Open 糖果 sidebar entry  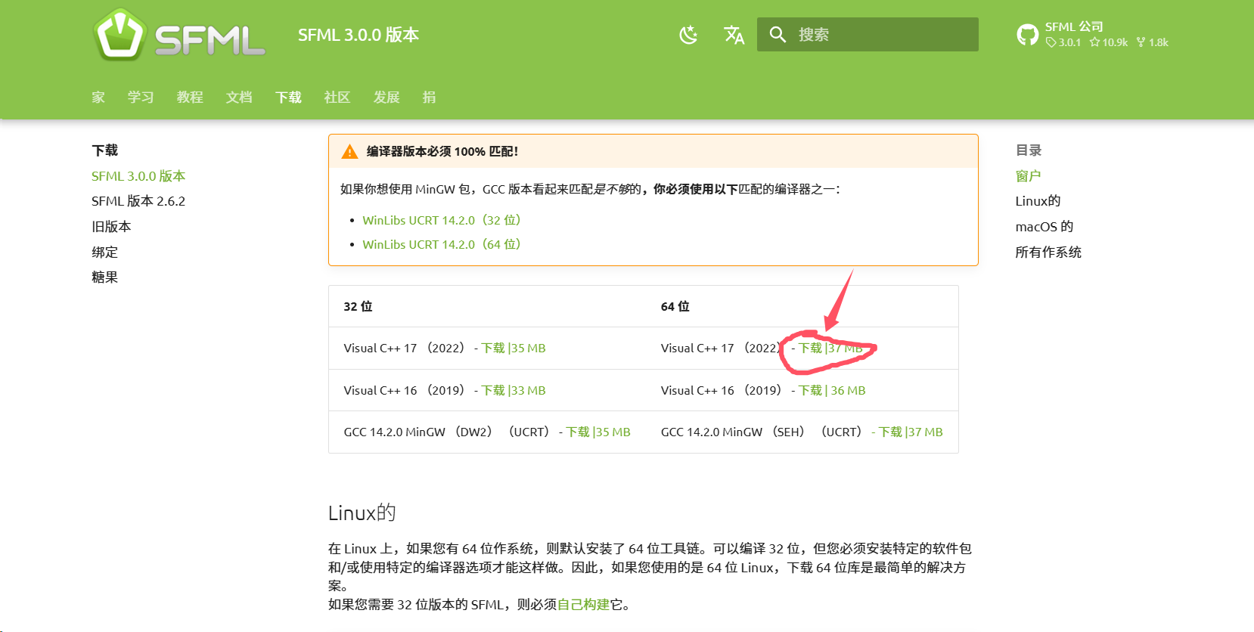coord(105,277)
